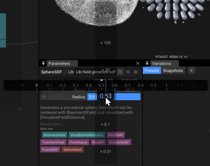Image resolution: width=210 pixels, height=166 pixels.
Task: Click the dot icon left of Radius
Action: coord(43,97)
